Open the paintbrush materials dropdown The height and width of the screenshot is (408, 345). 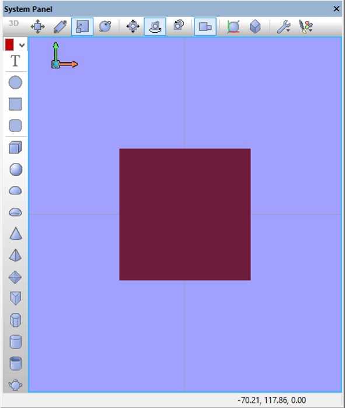click(x=306, y=26)
